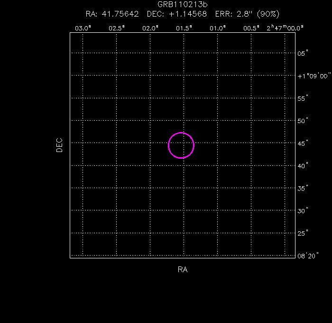Click the GRB110213b title text
This screenshot has width=332, height=323.
[182, 5]
